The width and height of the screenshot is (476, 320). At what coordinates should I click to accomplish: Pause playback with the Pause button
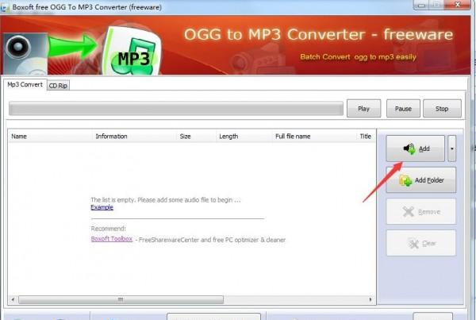point(403,109)
